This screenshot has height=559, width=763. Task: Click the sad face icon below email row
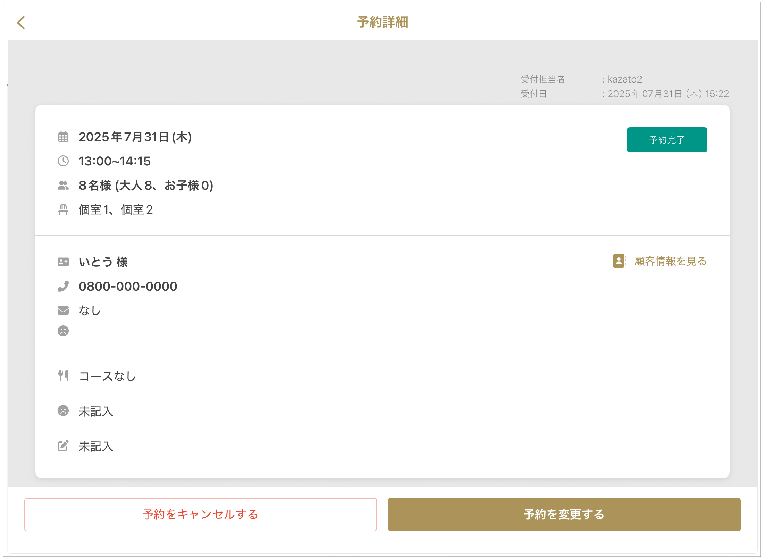click(x=63, y=331)
